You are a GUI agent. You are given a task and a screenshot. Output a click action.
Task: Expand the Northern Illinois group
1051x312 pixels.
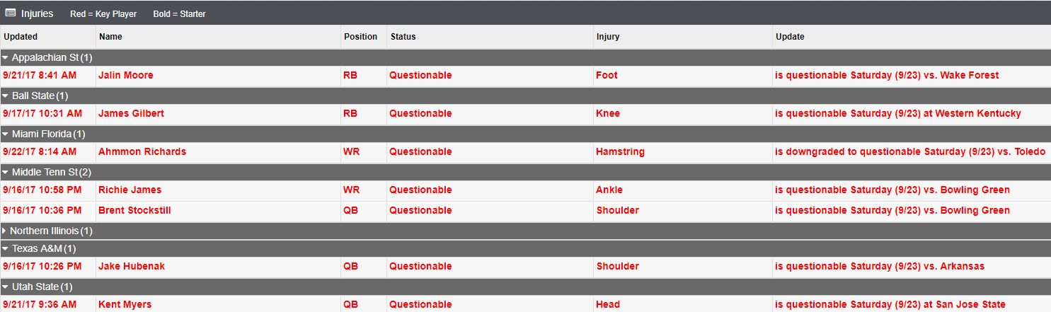4,231
